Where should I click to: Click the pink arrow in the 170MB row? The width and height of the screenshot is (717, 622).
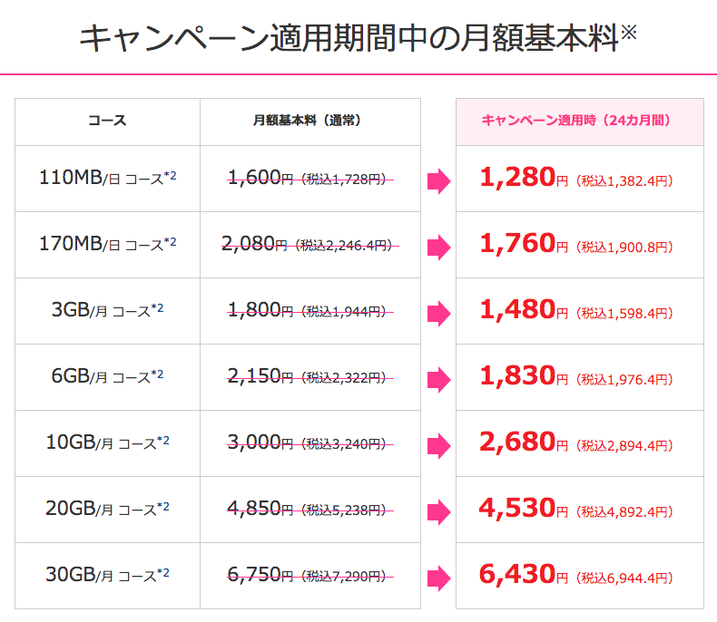439,247
